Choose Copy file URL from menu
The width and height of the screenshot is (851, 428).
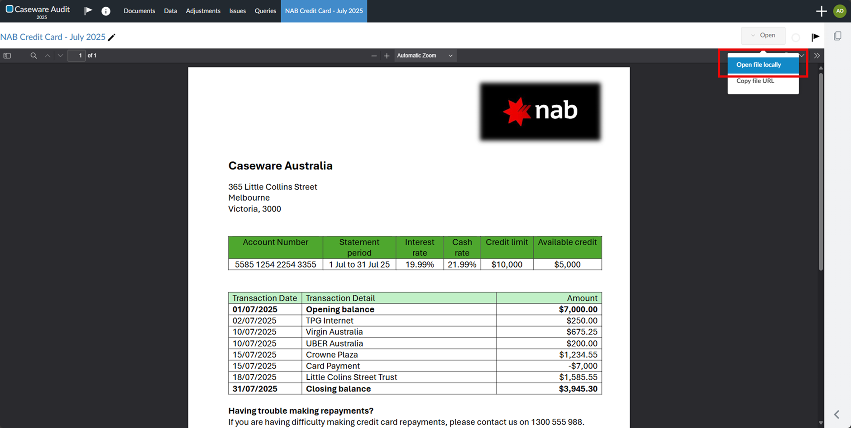pos(763,81)
